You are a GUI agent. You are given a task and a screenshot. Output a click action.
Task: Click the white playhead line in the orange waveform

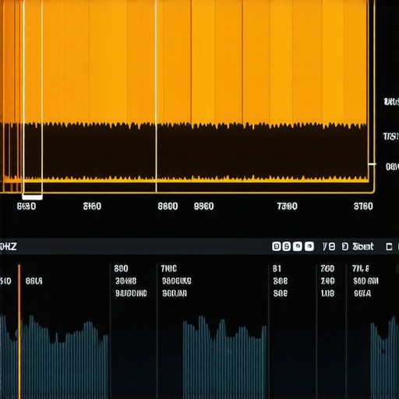(x=156, y=96)
